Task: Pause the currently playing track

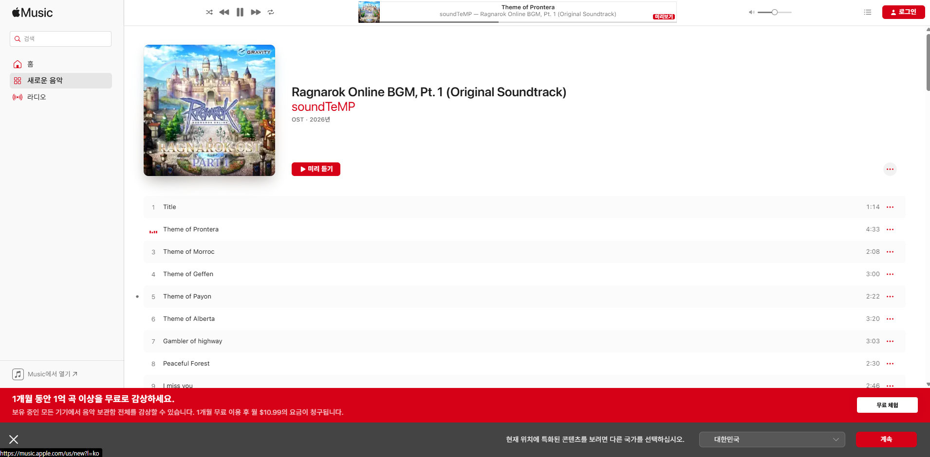Action: 240,12
